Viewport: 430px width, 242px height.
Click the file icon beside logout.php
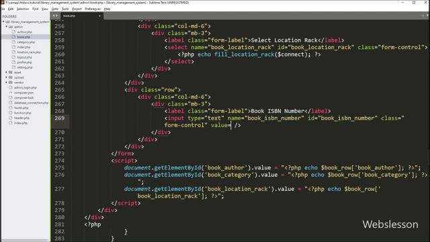[x=13, y=57]
